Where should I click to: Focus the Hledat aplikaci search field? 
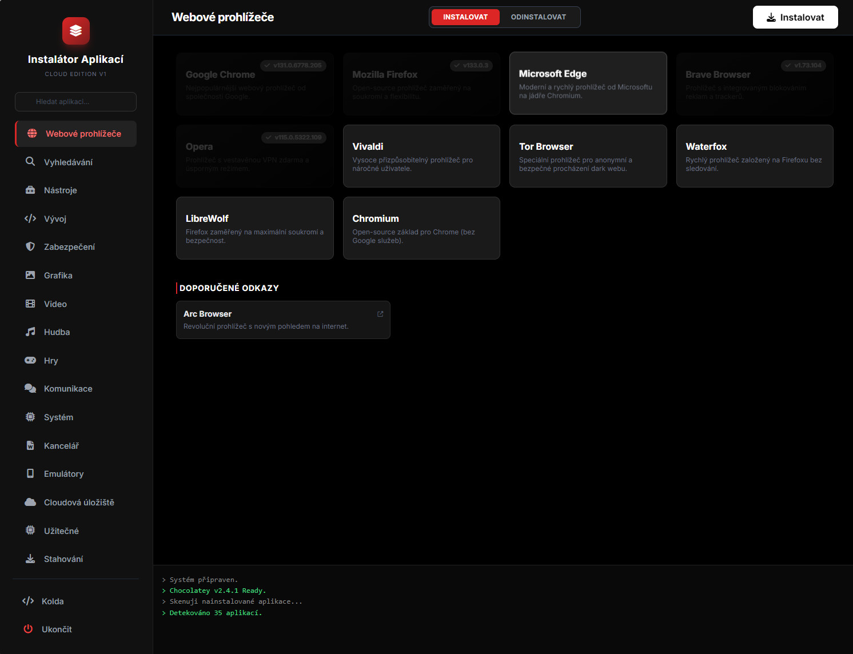pyautogui.click(x=75, y=102)
